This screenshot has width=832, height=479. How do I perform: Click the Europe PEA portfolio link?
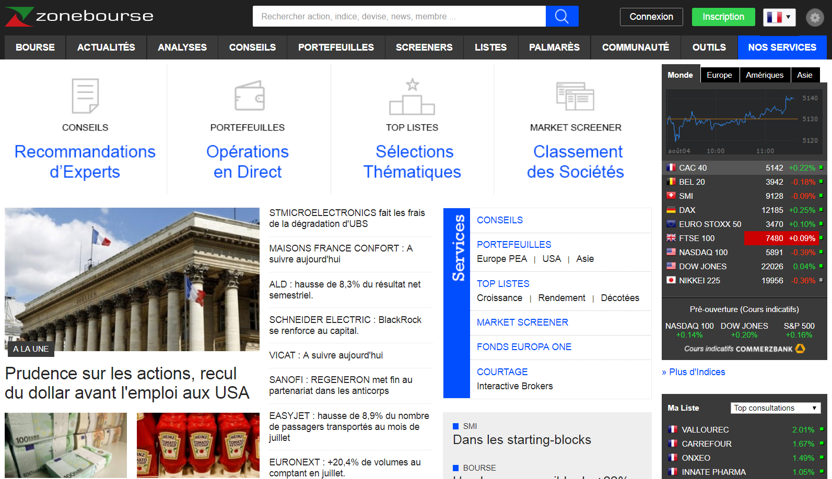coord(502,259)
